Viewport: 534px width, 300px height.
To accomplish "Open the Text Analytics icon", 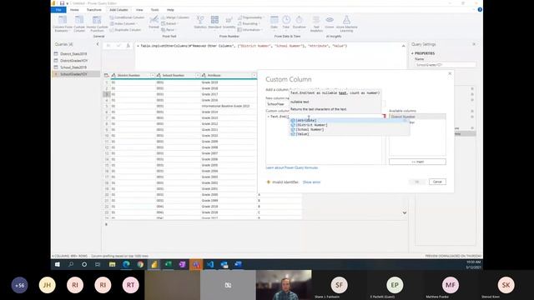I will (316, 23).
